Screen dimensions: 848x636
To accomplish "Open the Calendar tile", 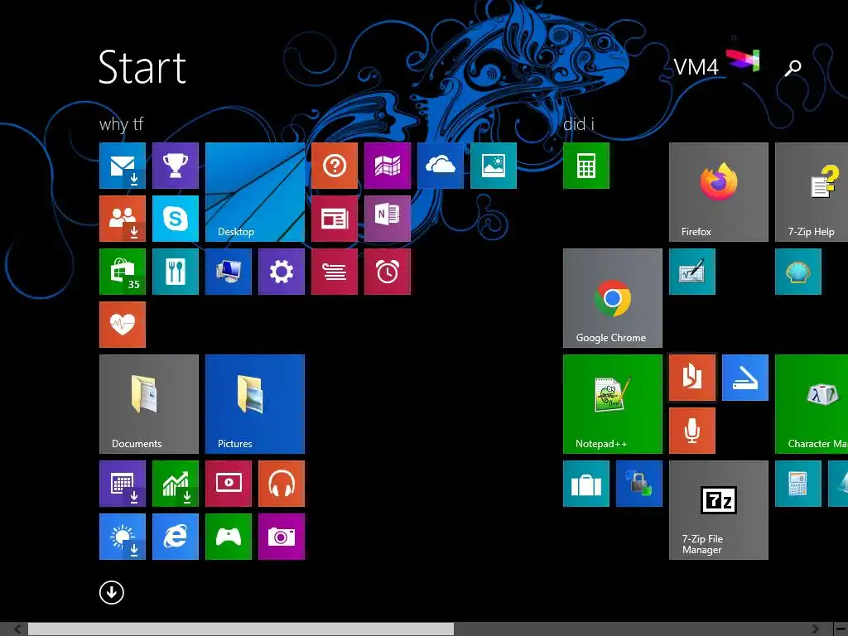I will (x=123, y=484).
